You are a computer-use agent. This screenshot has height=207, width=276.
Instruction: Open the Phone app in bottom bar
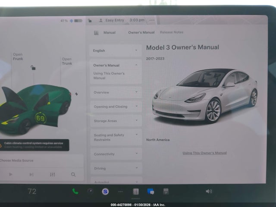coord(75,191)
